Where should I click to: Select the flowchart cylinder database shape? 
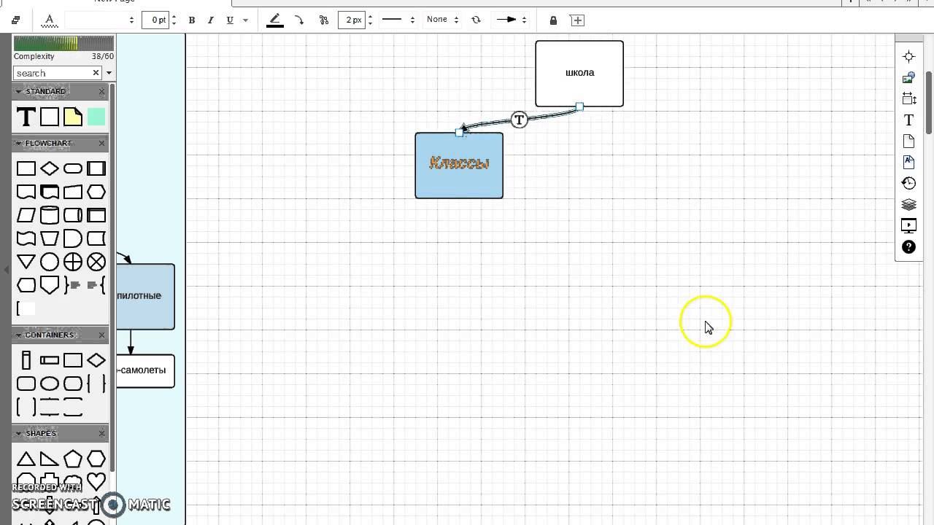[x=50, y=215]
